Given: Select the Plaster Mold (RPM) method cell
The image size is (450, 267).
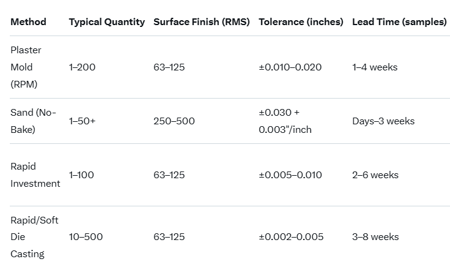Looking at the screenshot, I should [x=26, y=67].
